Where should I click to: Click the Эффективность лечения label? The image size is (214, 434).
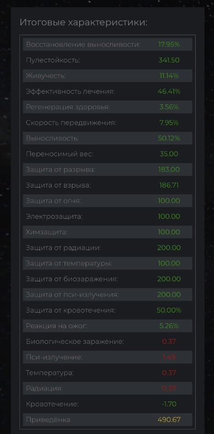[70, 92]
